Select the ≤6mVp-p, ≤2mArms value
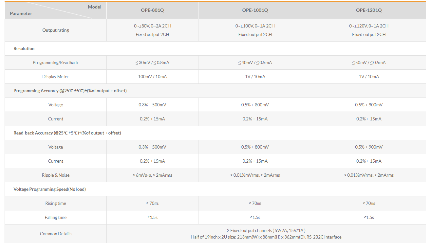 coord(152,175)
